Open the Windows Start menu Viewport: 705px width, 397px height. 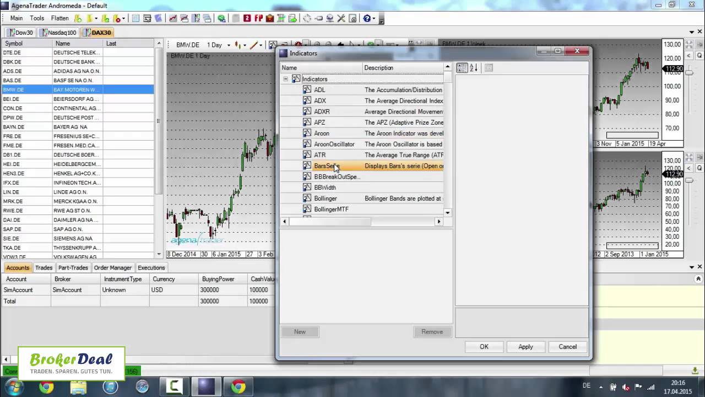tap(13, 387)
